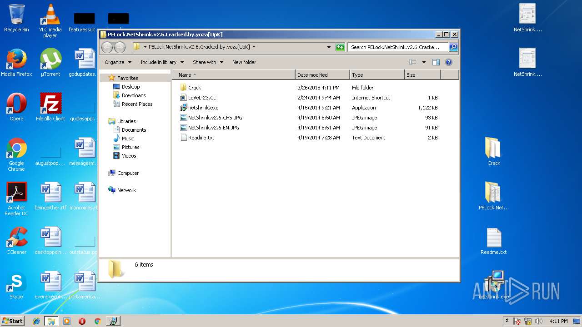Click the taskbar clock showing 4:11 PM
Screen dimensions: 582x327
tap(558, 321)
